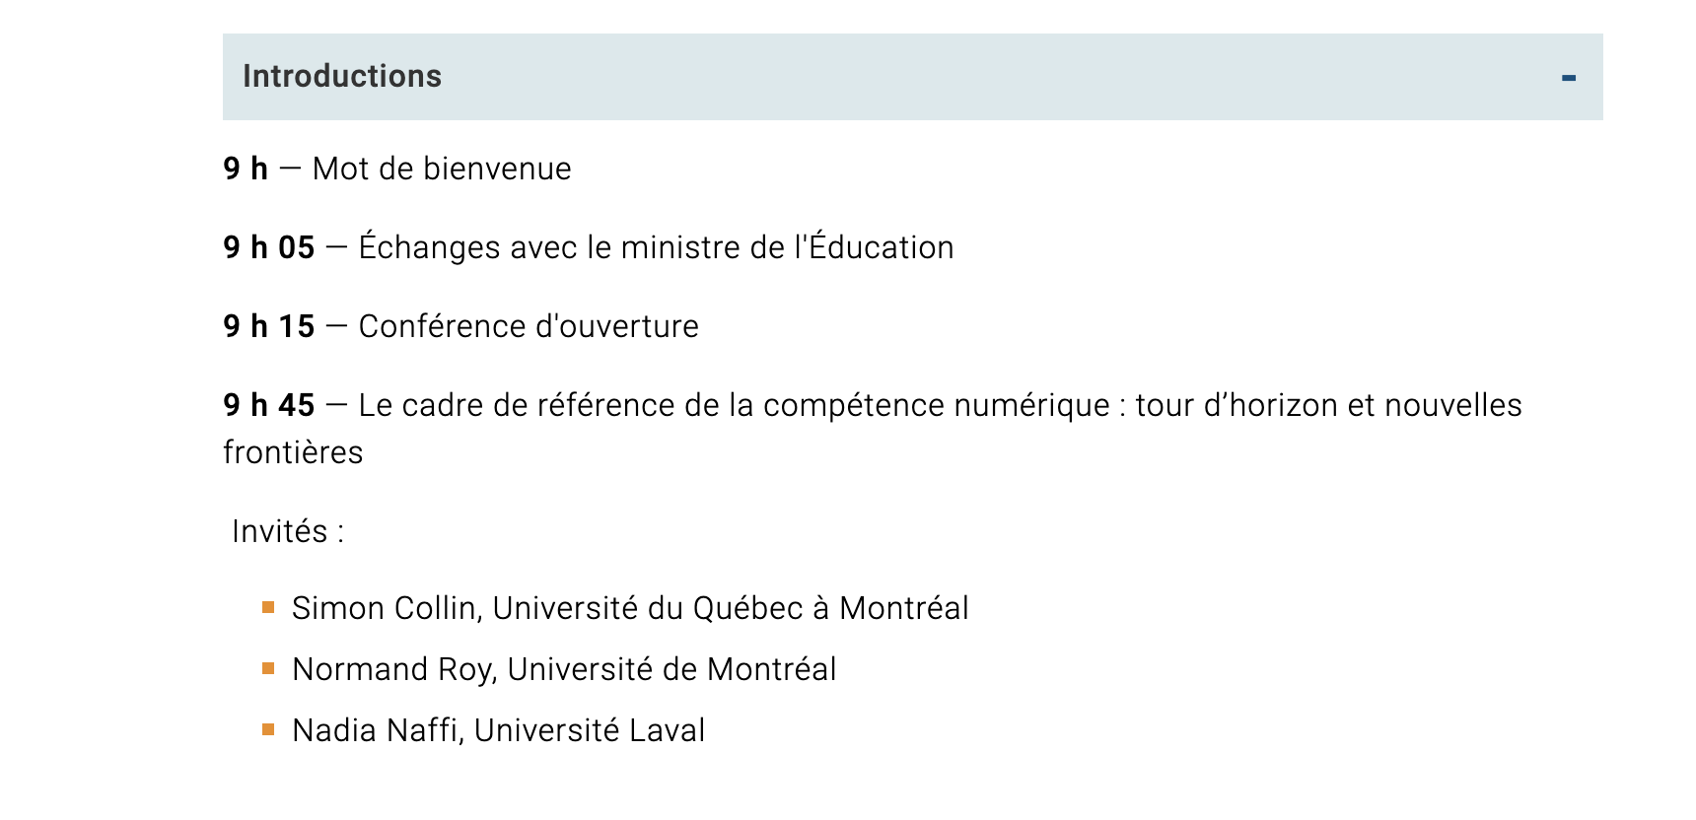Click the orange bullet beside Simon Collin
Viewport: 1696px width, 820px height.
click(268, 608)
